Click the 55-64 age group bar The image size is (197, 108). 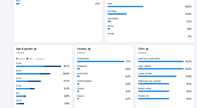coord(25,89)
